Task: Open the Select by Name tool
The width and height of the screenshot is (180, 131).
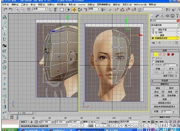Action: [x=56, y=10]
